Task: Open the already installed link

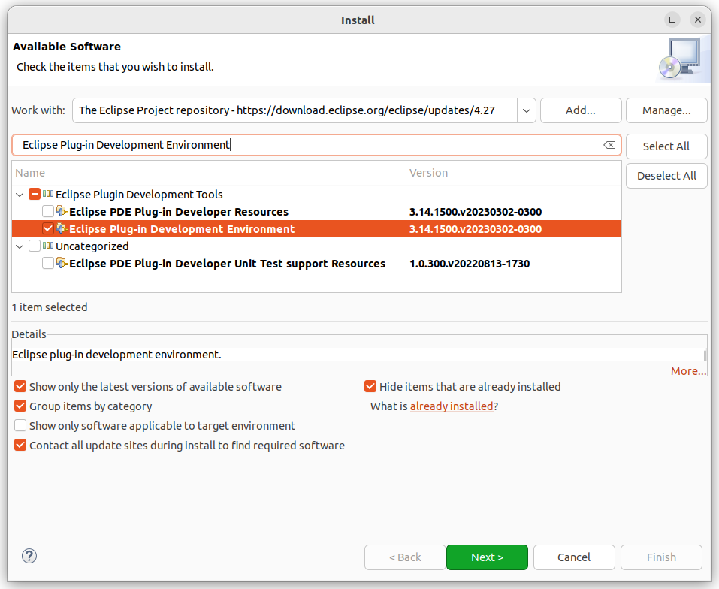Action: point(452,406)
